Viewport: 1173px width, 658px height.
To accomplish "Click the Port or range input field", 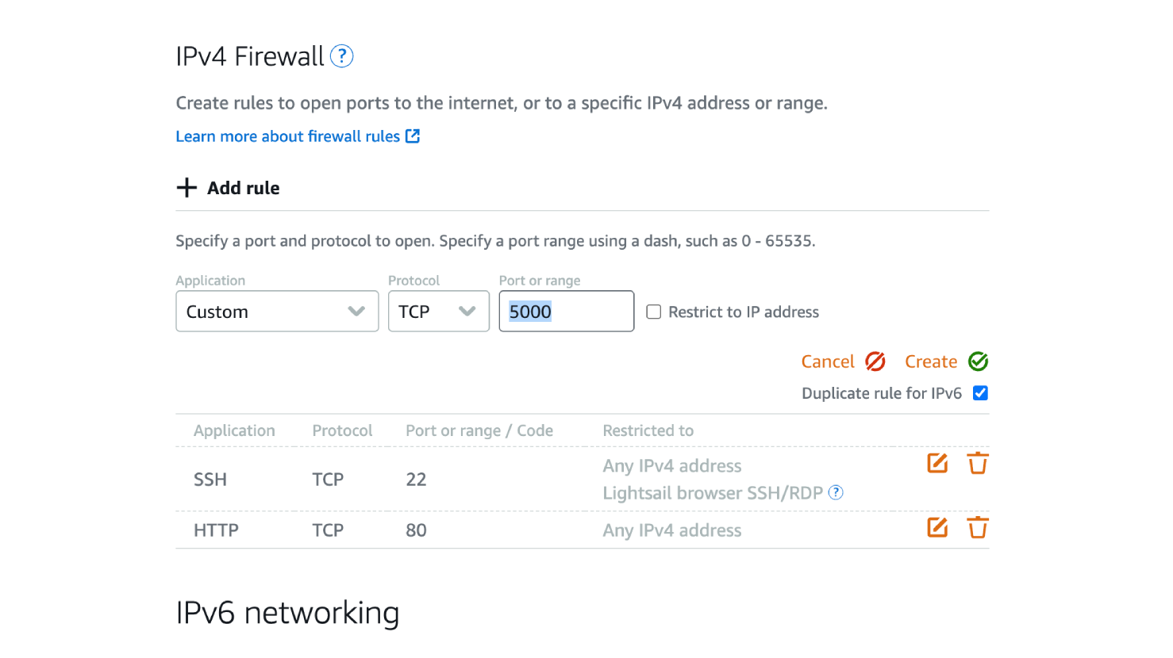I will (x=567, y=312).
